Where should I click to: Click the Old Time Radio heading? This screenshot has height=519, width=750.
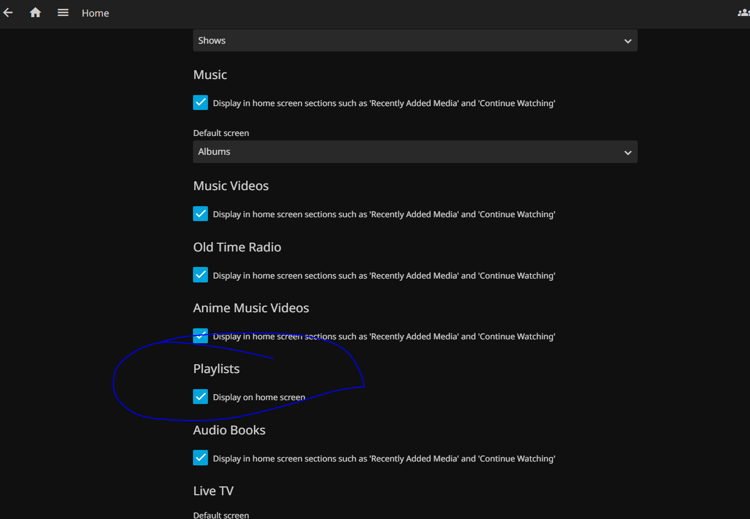(237, 248)
